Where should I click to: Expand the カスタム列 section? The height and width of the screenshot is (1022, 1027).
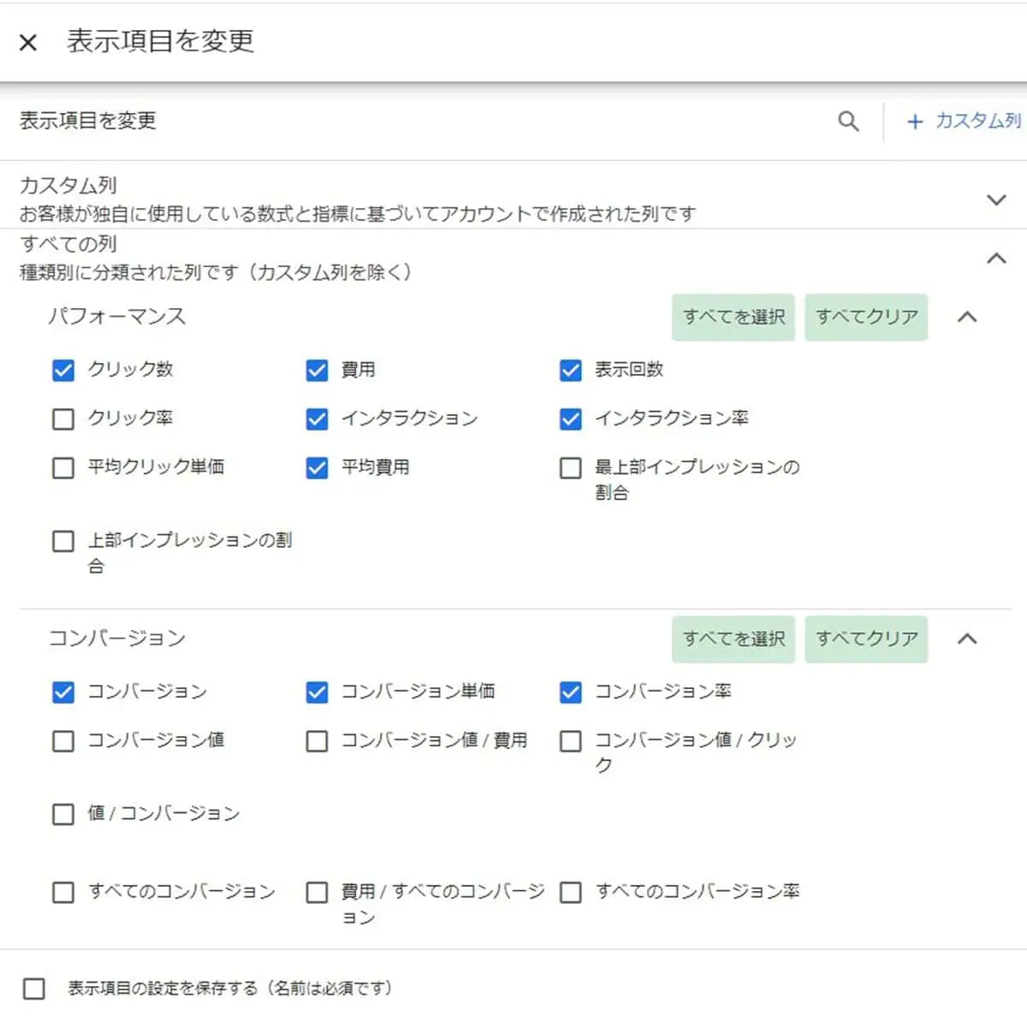pos(995,199)
